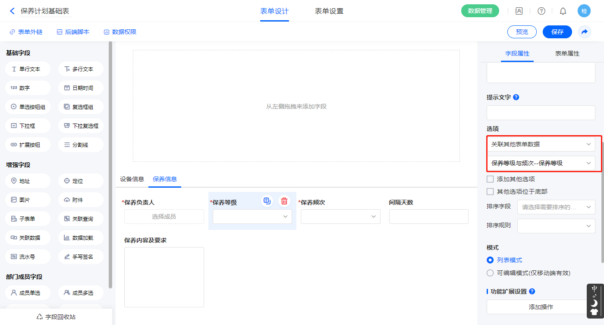Select the 可编辑模式 radio button
The width and height of the screenshot is (604, 325).
point(490,273)
